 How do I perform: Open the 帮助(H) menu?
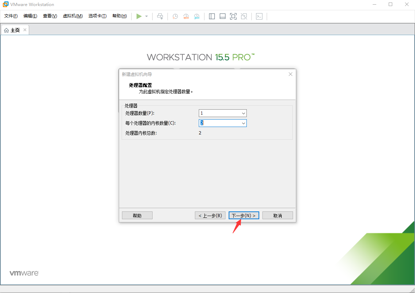pyautogui.click(x=119, y=16)
